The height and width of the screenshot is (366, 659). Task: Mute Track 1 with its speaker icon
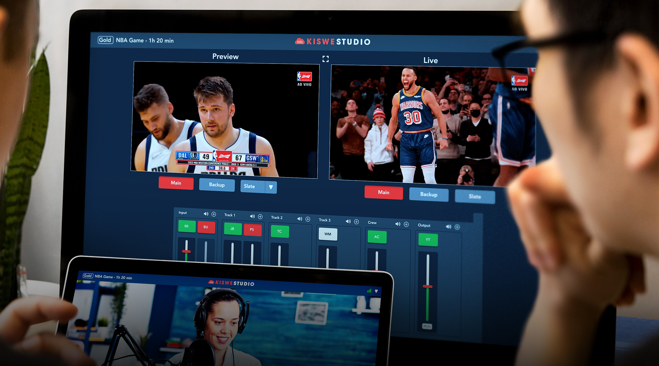(x=252, y=216)
